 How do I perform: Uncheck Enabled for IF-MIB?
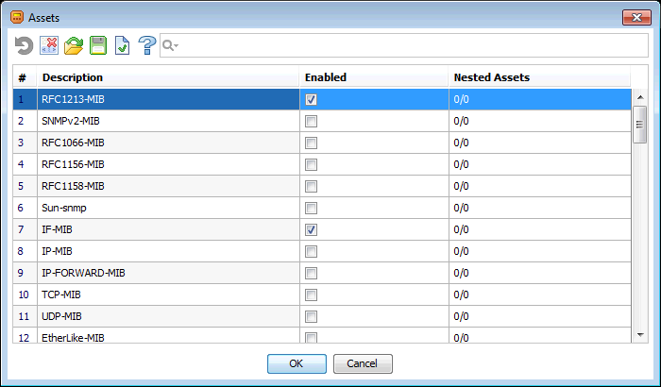[x=311, y=229]
